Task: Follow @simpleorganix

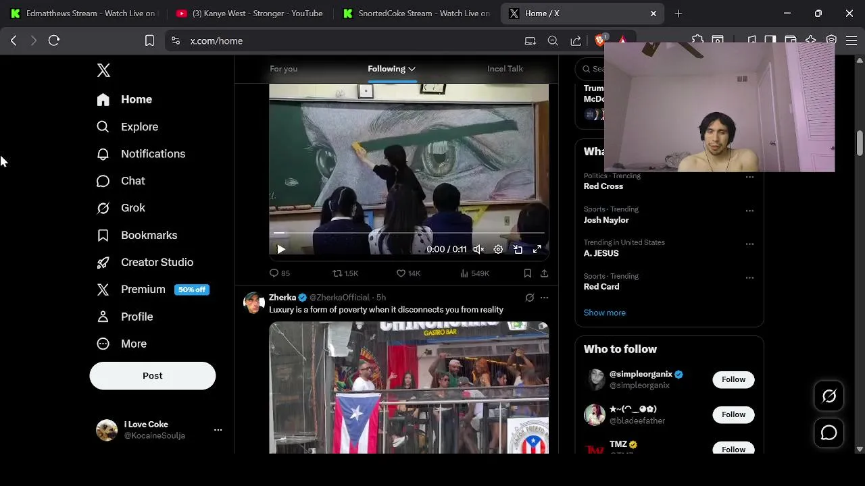Action: click(733, 379)
